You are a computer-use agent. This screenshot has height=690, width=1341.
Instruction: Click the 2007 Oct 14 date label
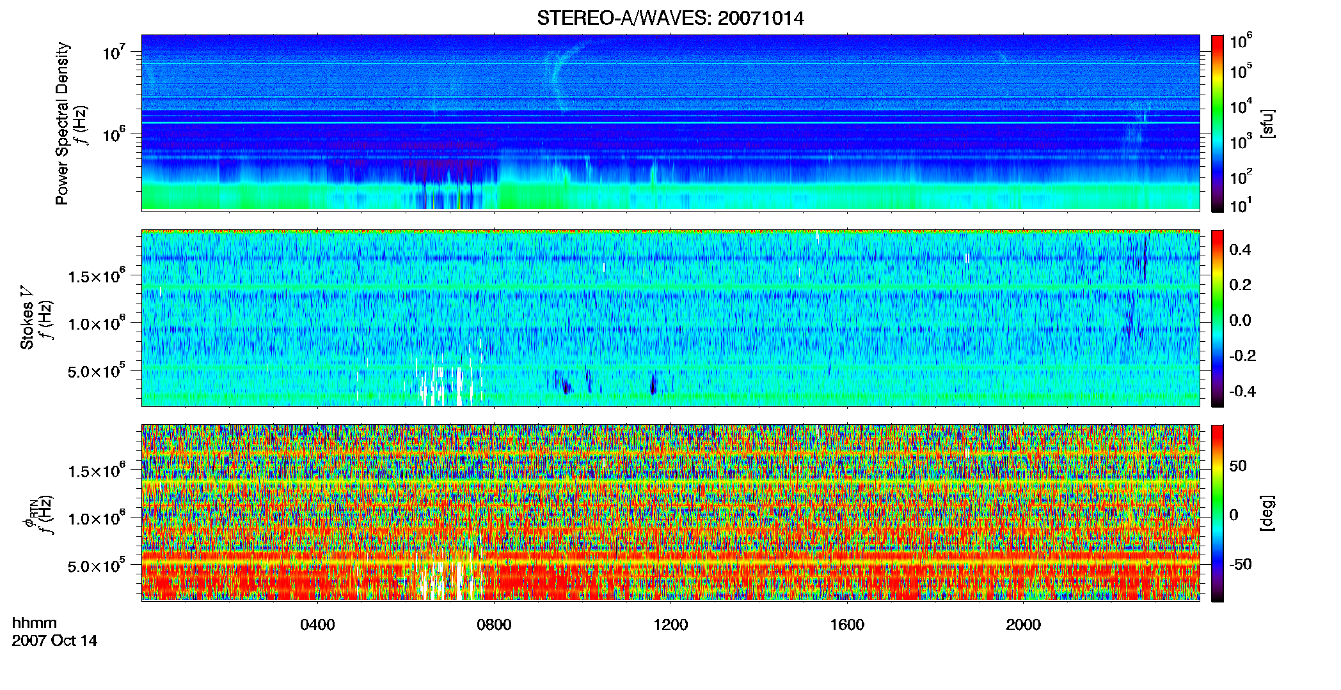pyautogui.click(x=54, y=641)
